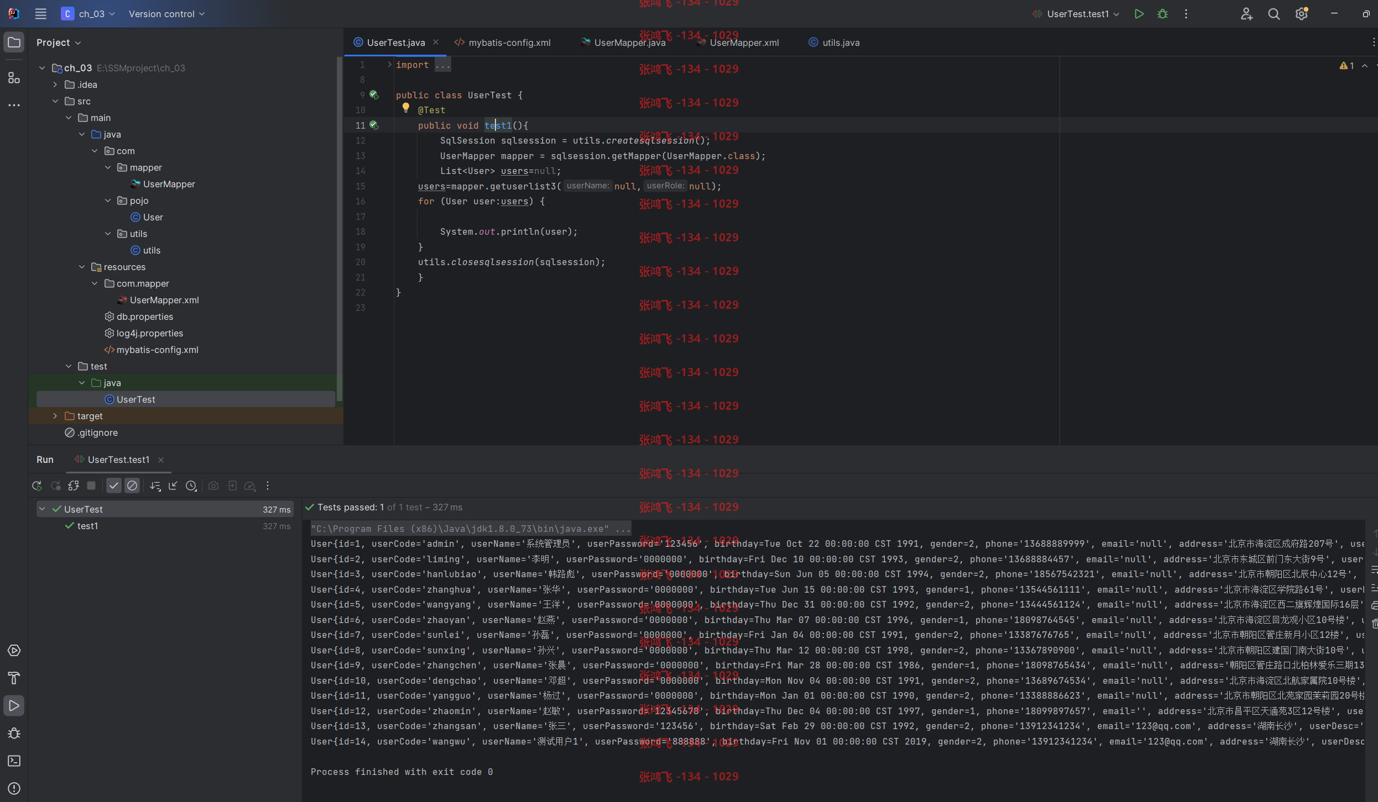This screenshot has height=802, width=1378.
Task: Expand the target folder
Action: [x=55, y=416]
